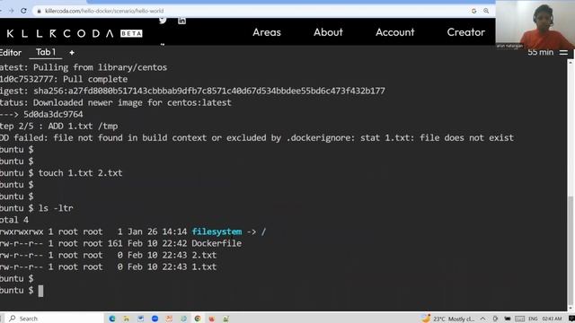
Task: Click the 'ADD failed: file not found' error line
Action: tap(257, 137)
